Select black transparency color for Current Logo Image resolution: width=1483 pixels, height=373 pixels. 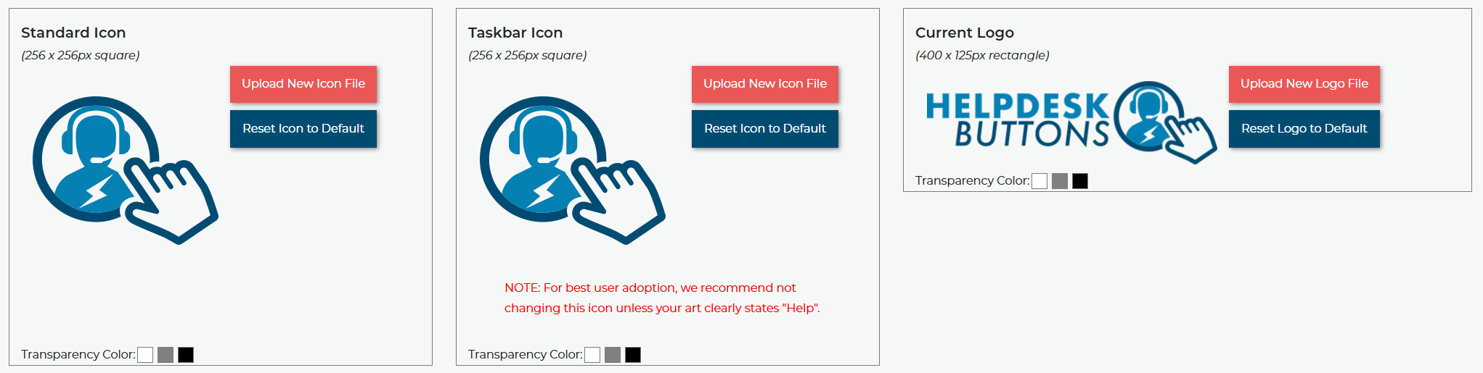(x=1080, y=181)
